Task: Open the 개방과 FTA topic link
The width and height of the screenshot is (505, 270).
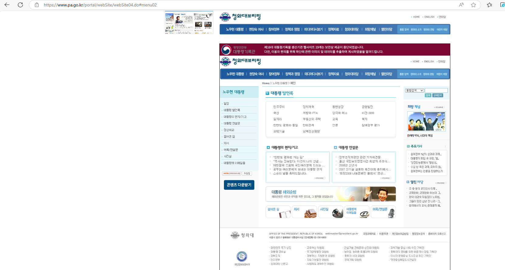Action: tap(310, 113)
